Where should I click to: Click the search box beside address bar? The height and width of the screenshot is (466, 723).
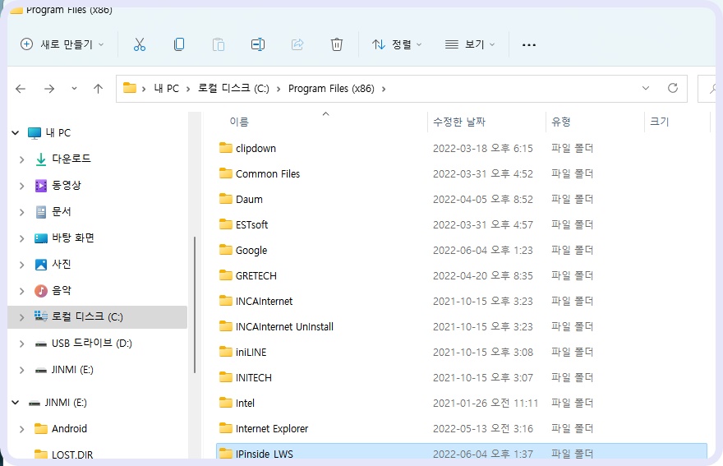[707, 89]
